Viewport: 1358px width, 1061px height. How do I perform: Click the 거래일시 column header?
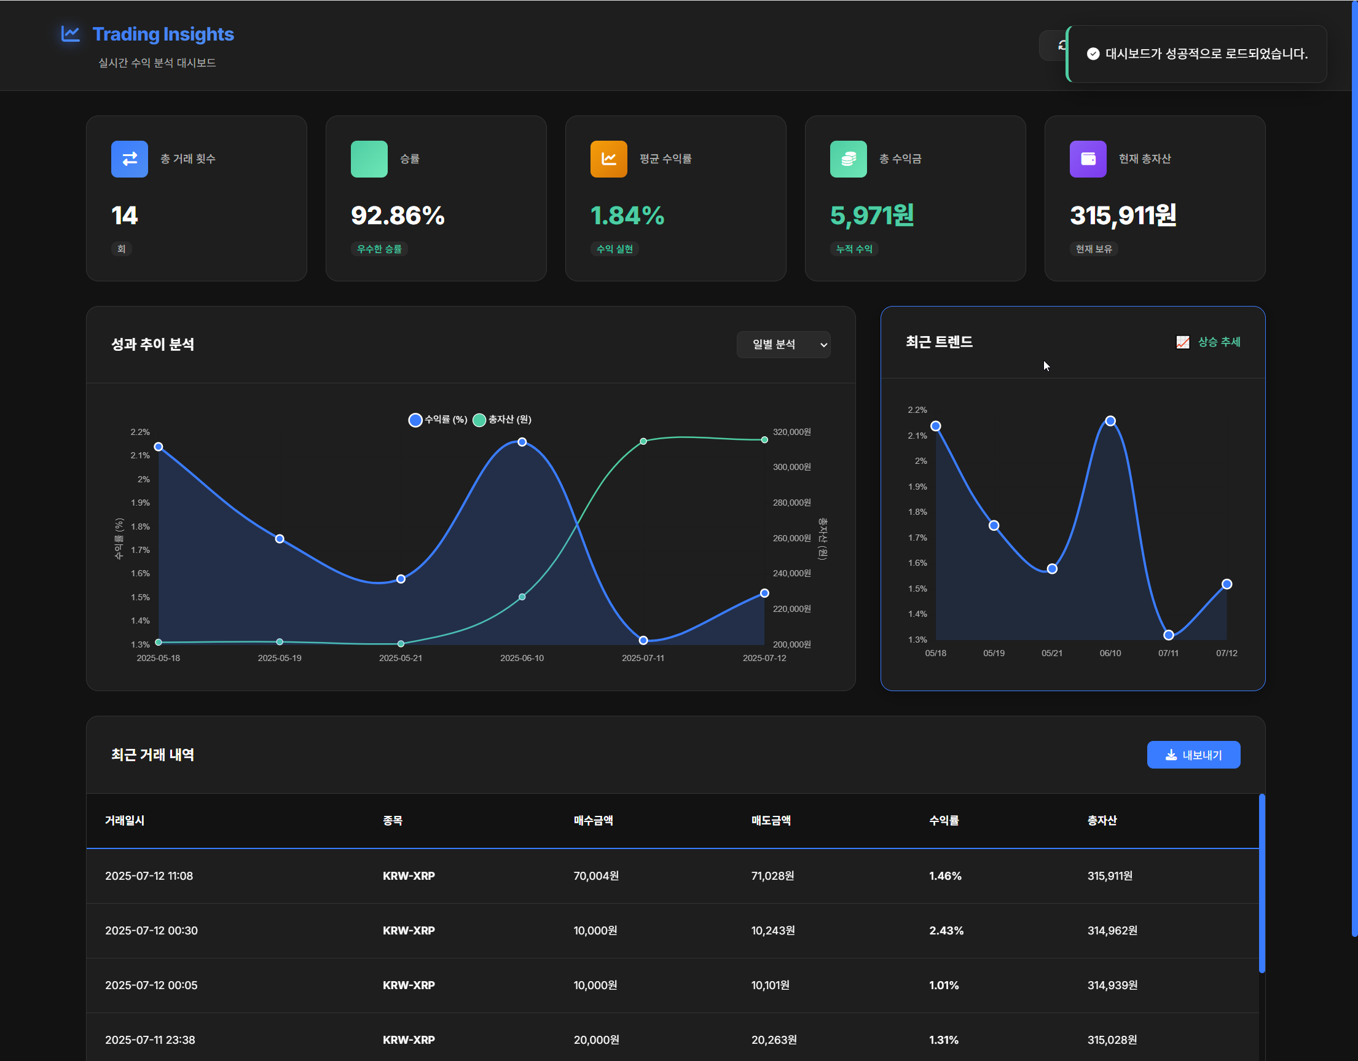click(124, 820)
